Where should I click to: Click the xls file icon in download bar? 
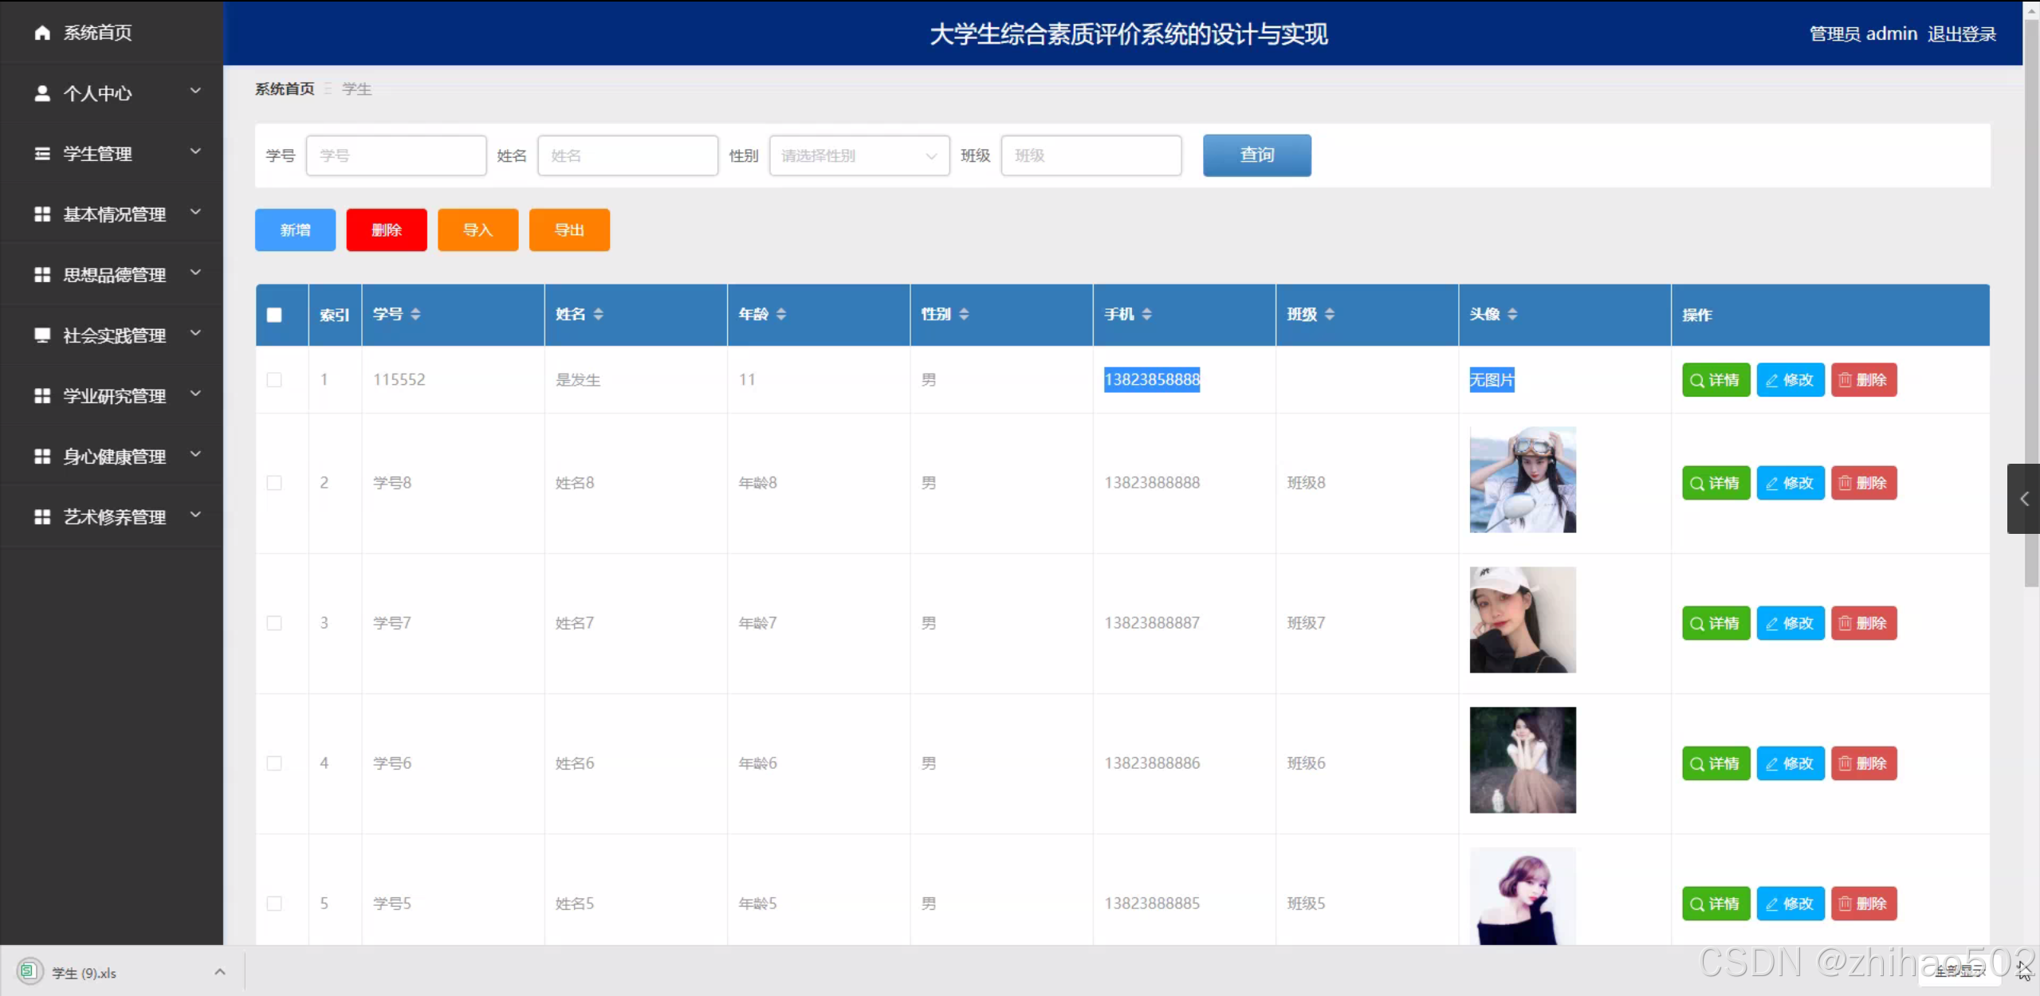coord(29,971)
